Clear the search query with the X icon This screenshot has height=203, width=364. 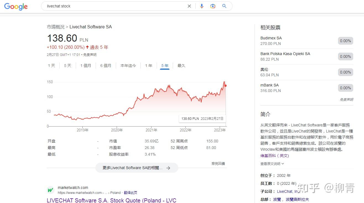189,6
